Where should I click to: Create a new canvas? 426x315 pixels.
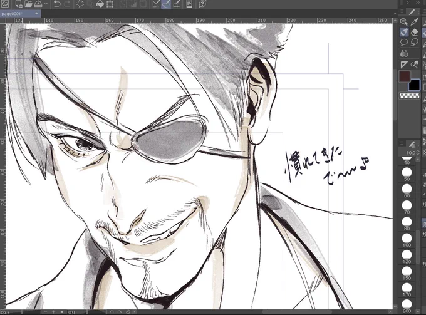click(19, 4)
